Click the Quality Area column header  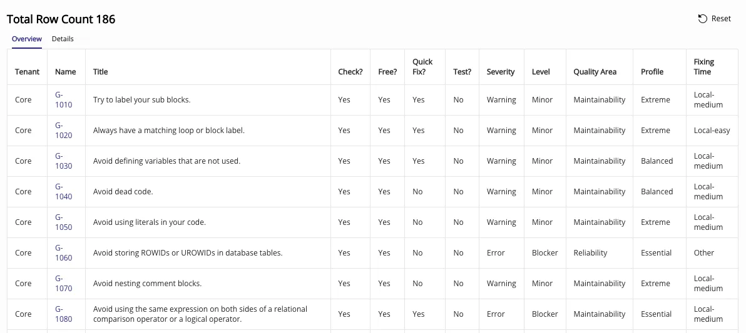pos(595,72)
